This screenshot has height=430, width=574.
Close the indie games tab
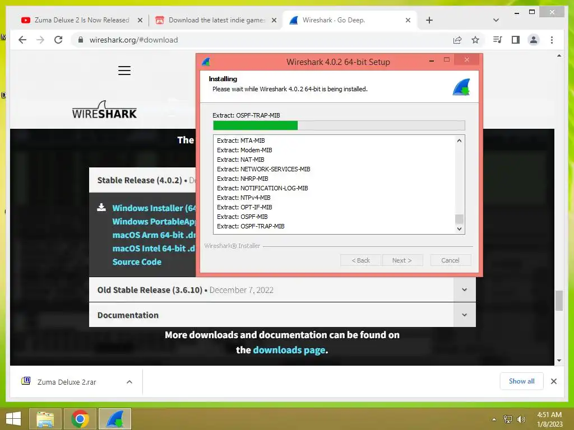pos(274,20)
